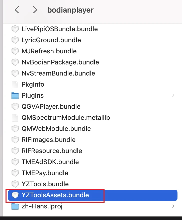
Task: Select QGVAPlayer.bundle row
Action: coord(51,106)
